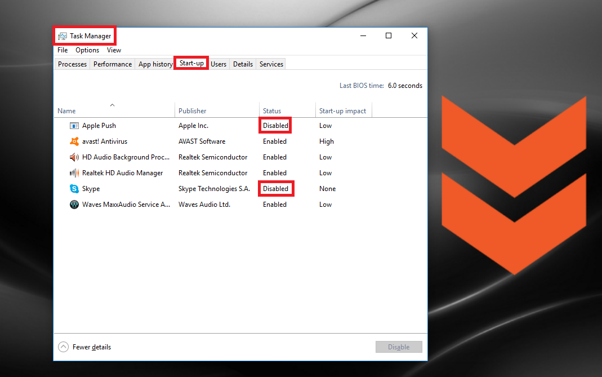Click Realtek Semiconductor publisher of HD Audio Background

click(213, 157)
